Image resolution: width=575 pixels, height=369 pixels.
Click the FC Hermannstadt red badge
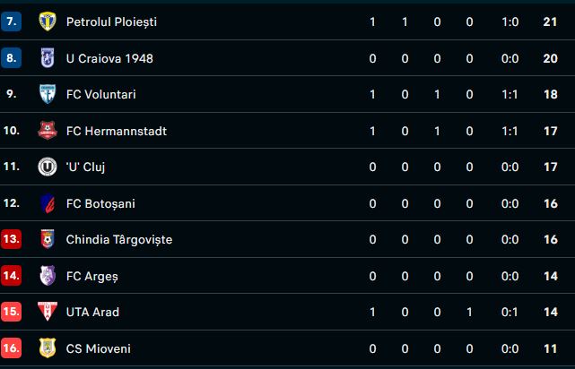click(x=47, y=131)
